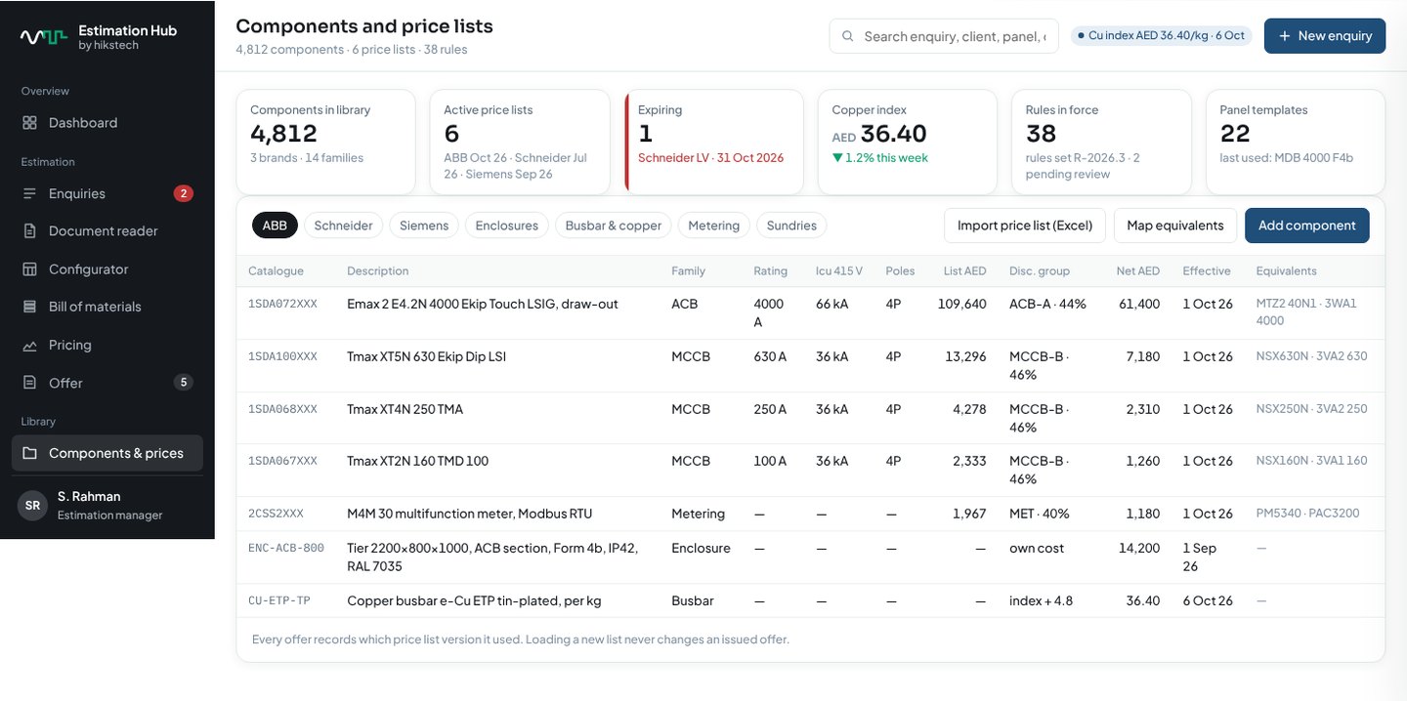Select the Tmax XT4N 250 TMA row
This screenshot has height=701, width=1407.
[x=811, y=418]
